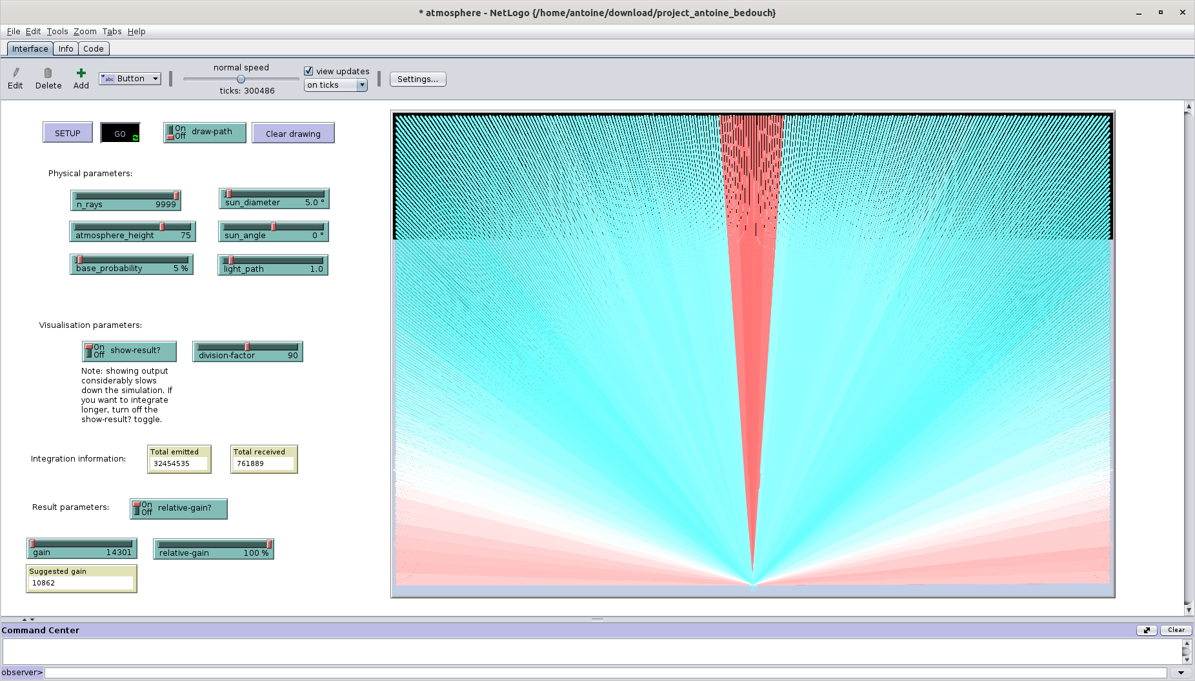
Task: Click the forever GO button
Action: coord(120,134)
